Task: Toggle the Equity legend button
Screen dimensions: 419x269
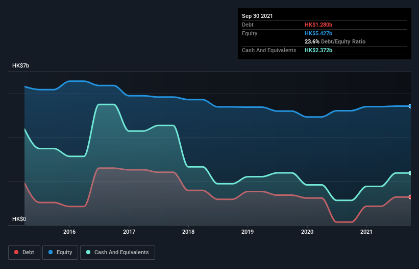Action: [60, 253]
